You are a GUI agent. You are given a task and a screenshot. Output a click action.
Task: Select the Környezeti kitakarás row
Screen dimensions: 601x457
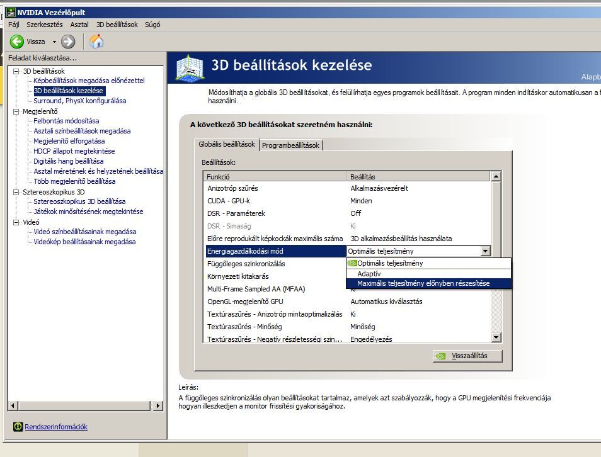275,276
